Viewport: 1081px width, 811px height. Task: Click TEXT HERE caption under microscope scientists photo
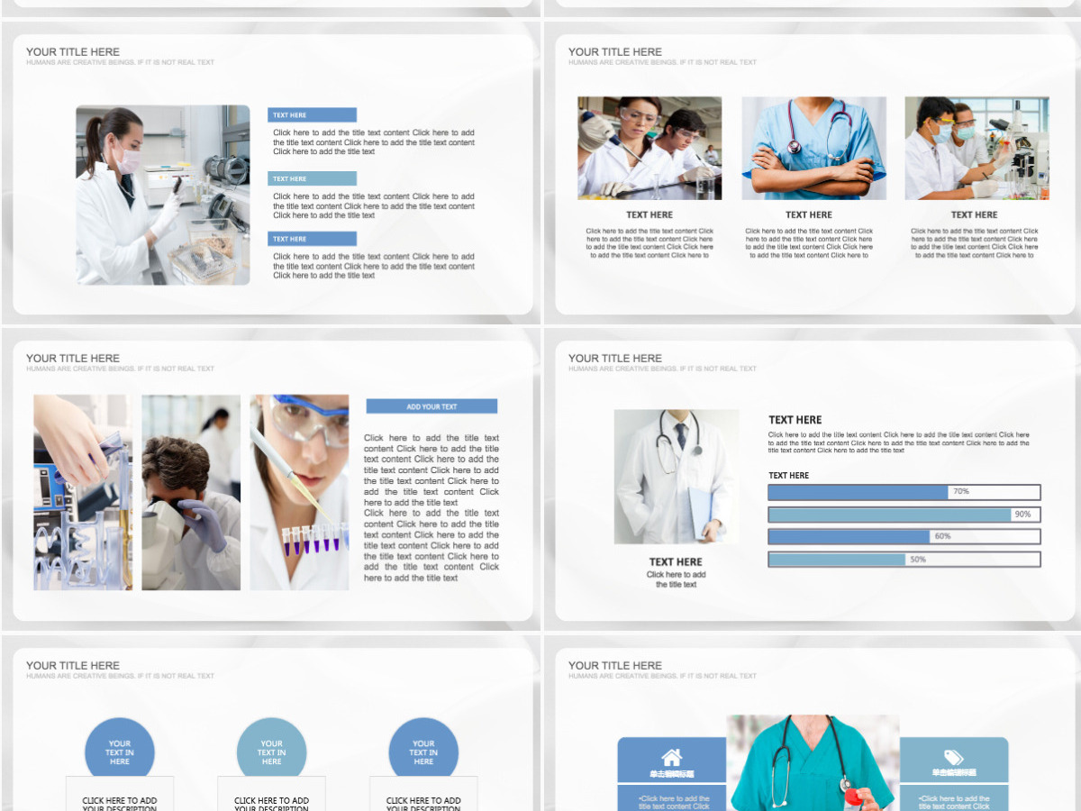tap(975, 214)
